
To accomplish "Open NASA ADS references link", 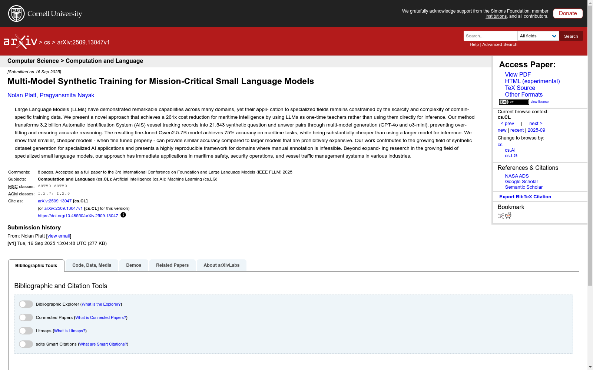I will (x=517, y=176).
